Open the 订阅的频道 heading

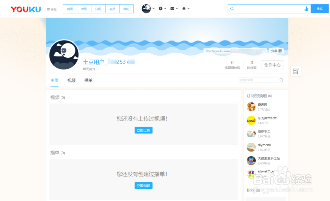point(259,96)
